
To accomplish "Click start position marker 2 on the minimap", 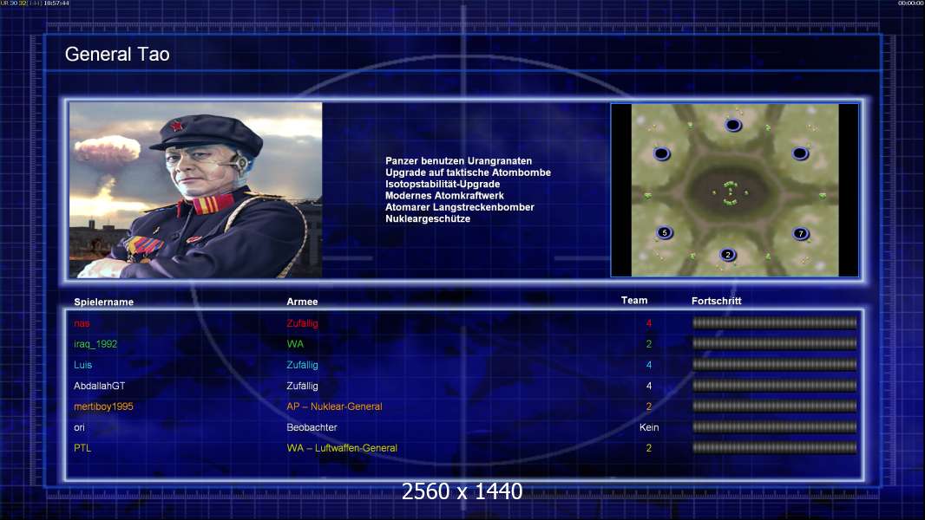I will tap(728, 255).
